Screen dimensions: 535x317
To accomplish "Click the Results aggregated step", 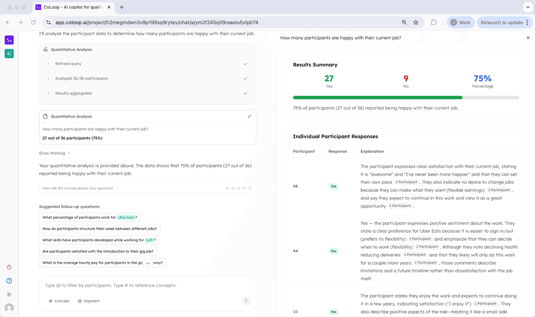I will 148,93.
